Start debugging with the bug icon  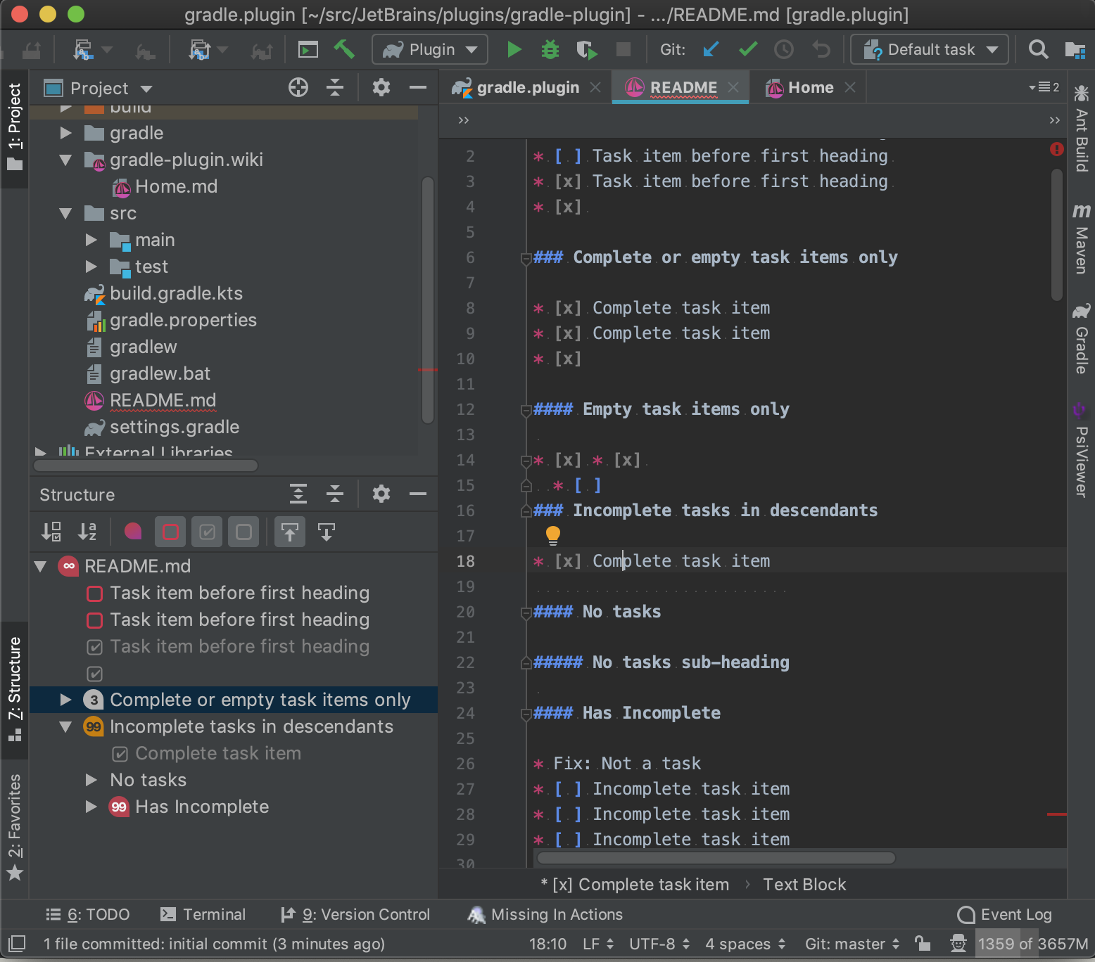click(x=550, y=49)
